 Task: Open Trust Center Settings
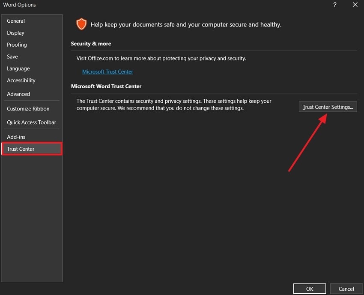click(x=328, y=107)
